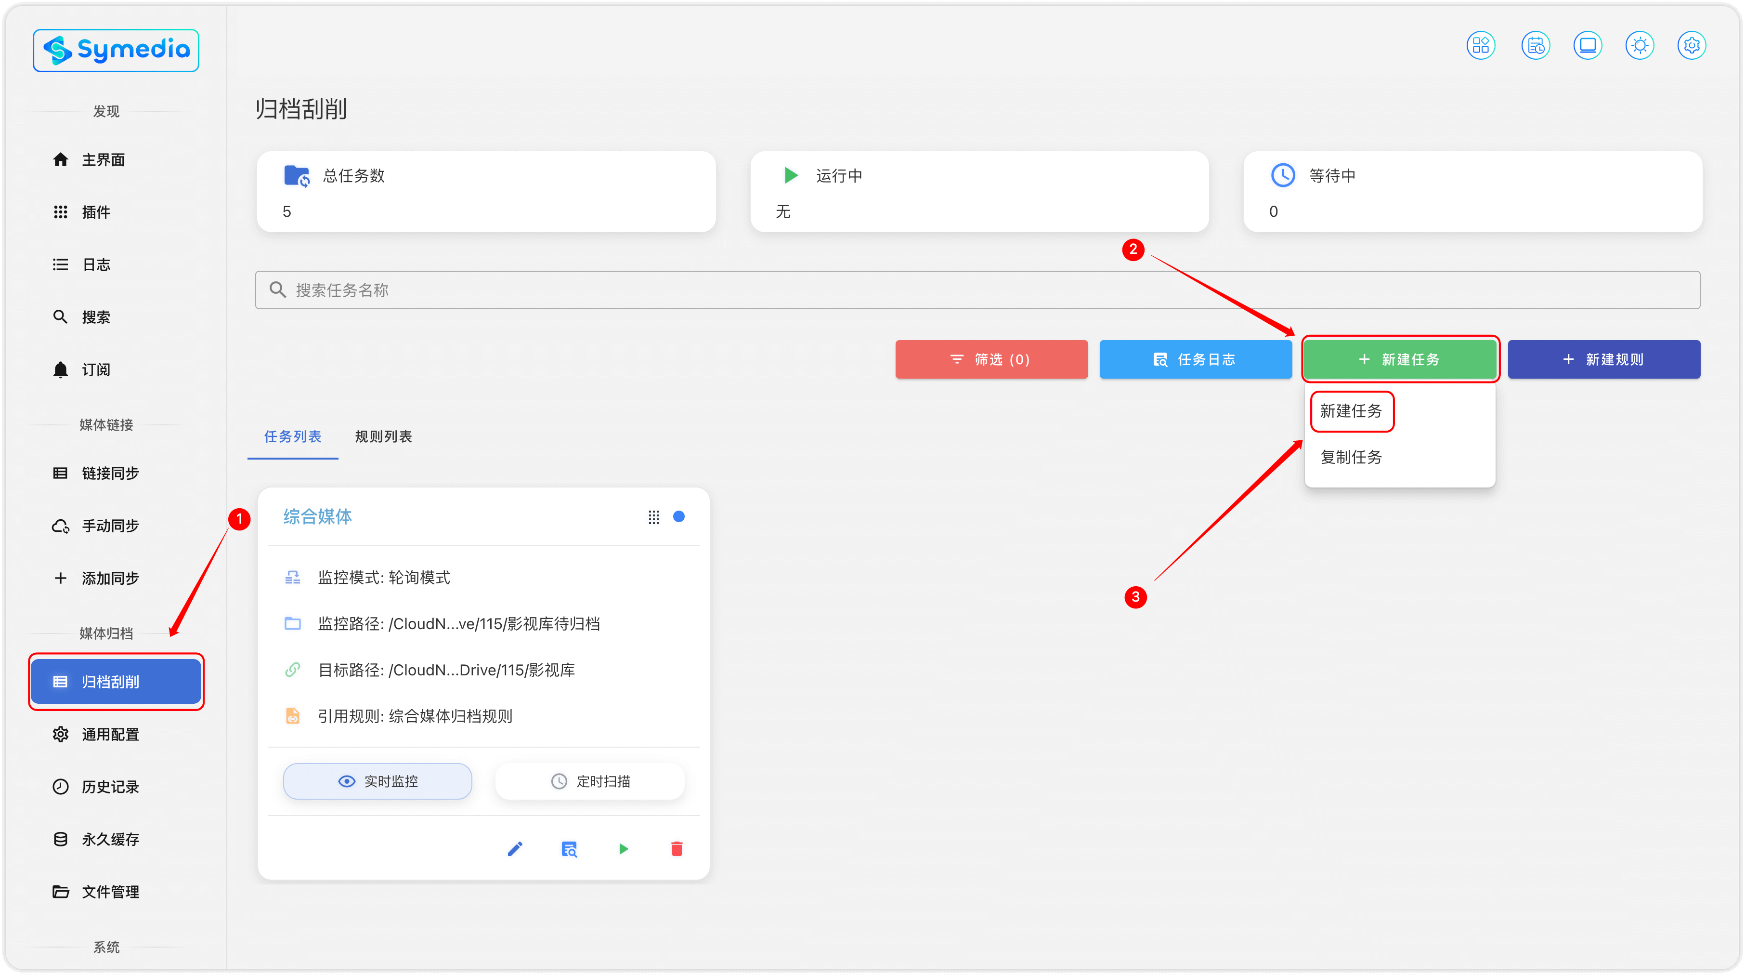The width and height of the screenshot is (1745, 975).
Task: Click the blue 任务日志 button
Action: 1195,359
